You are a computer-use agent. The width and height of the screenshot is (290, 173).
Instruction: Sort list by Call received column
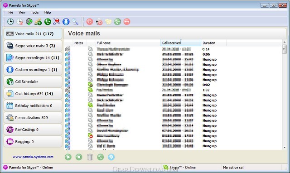pyautogui.click(x=181, y=43)
